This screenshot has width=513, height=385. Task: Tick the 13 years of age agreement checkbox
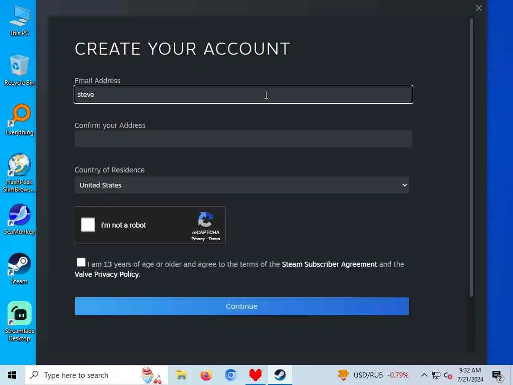tap(81, 262)
